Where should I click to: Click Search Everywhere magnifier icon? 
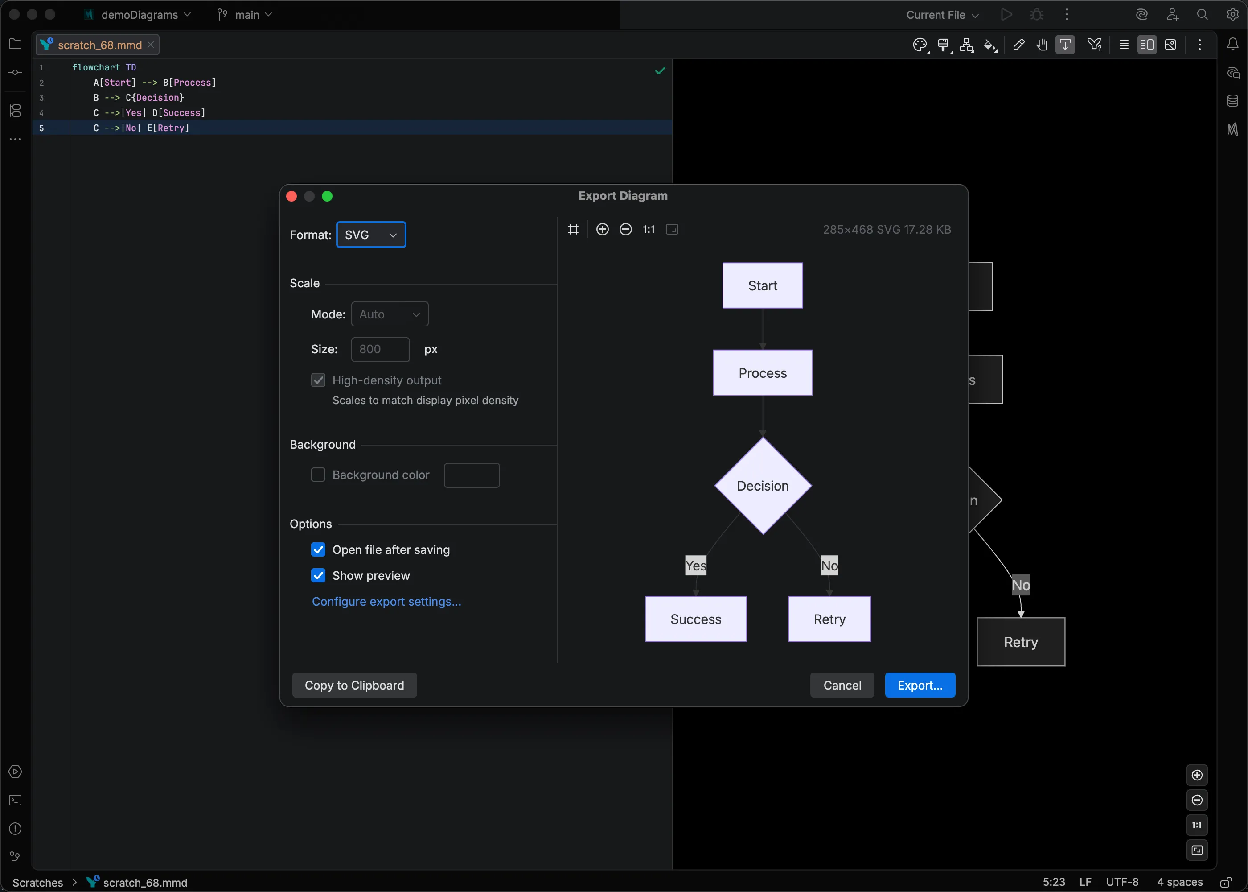(x=1203, y=15)
